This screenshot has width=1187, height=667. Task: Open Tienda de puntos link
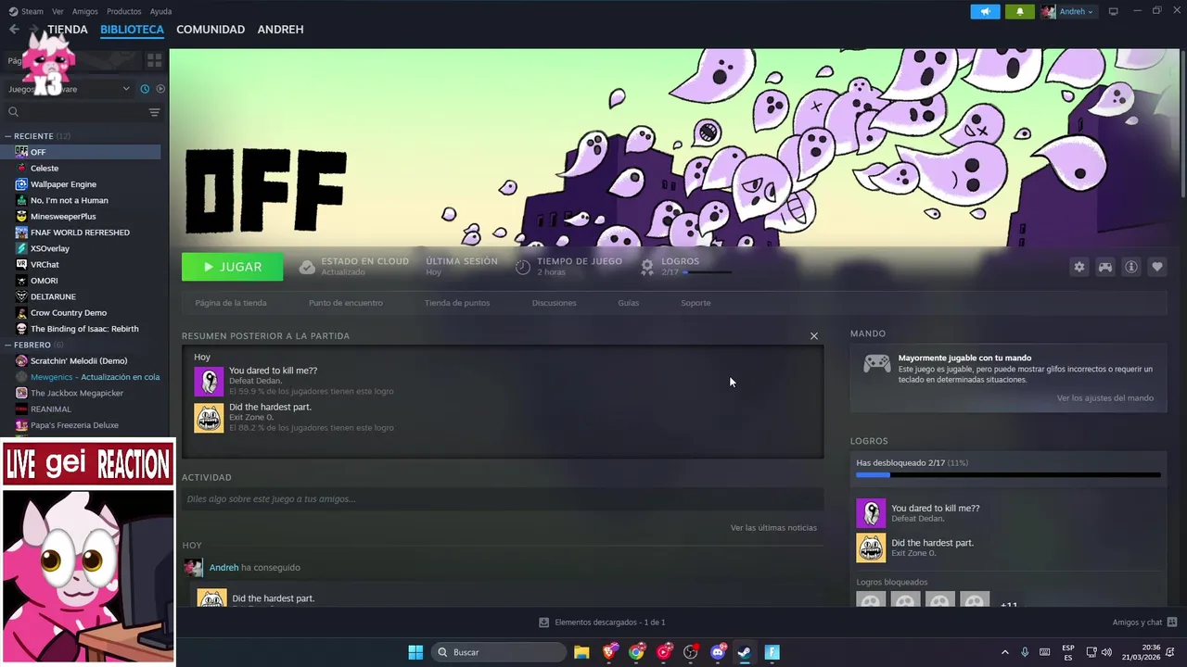[457, 303]
